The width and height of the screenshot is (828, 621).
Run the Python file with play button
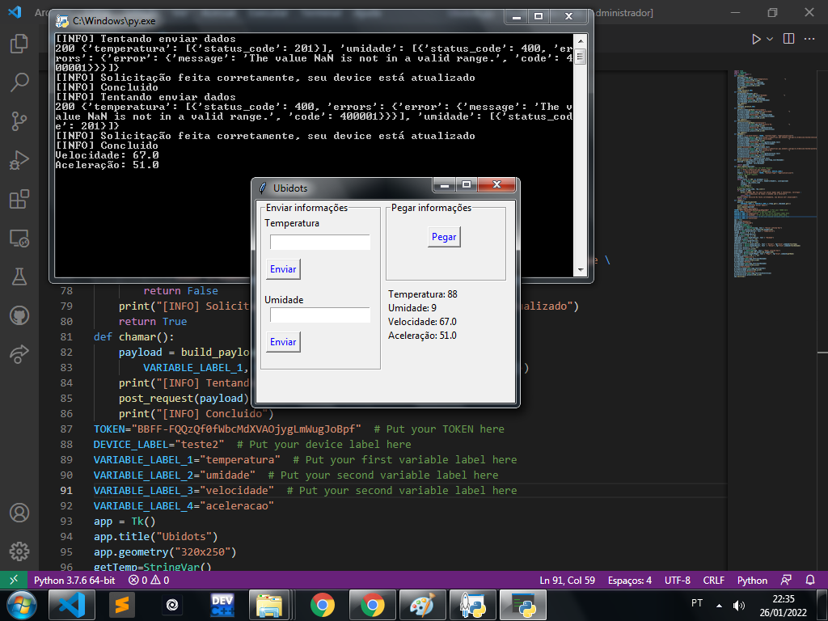pyautogui.click(x=756, y=39)
